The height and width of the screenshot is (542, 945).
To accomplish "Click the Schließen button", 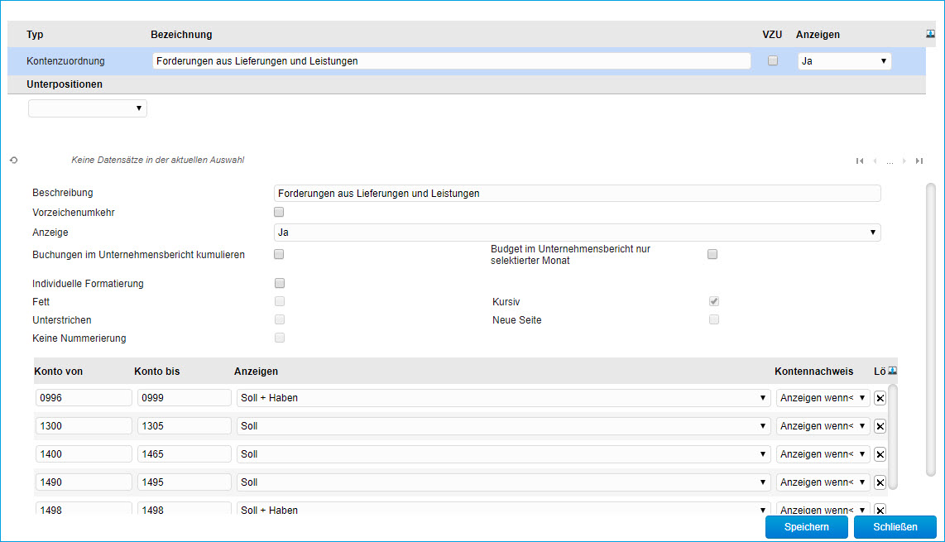I will point(895,527).
